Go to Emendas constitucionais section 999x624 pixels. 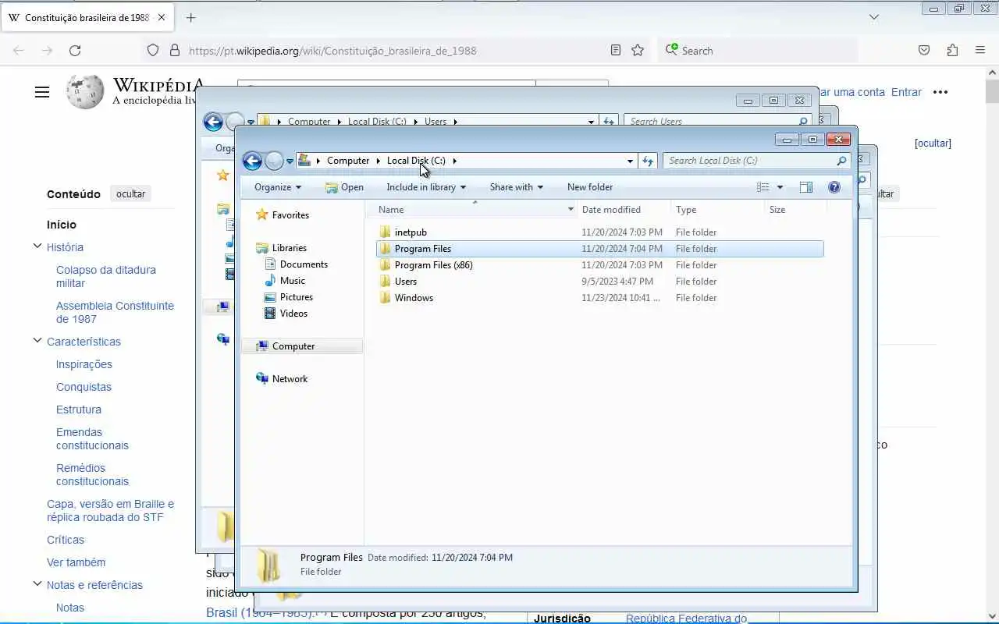pyautogui.click(x=92, y=438)
